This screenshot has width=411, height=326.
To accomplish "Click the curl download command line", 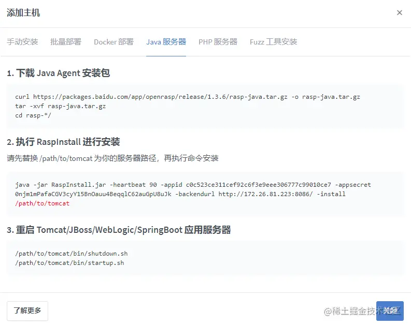I will [188, 97].
